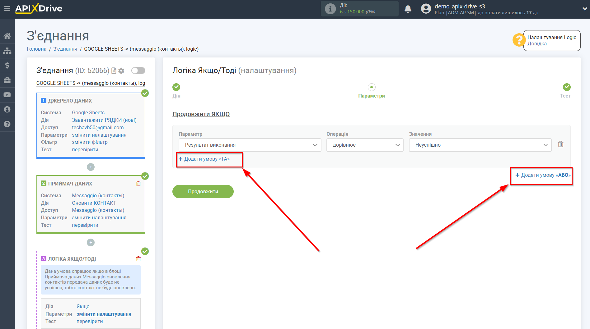Open the YouTube video icon in the sidebar
The width and height of the screenshot is (590, 329).
[7, 95]
